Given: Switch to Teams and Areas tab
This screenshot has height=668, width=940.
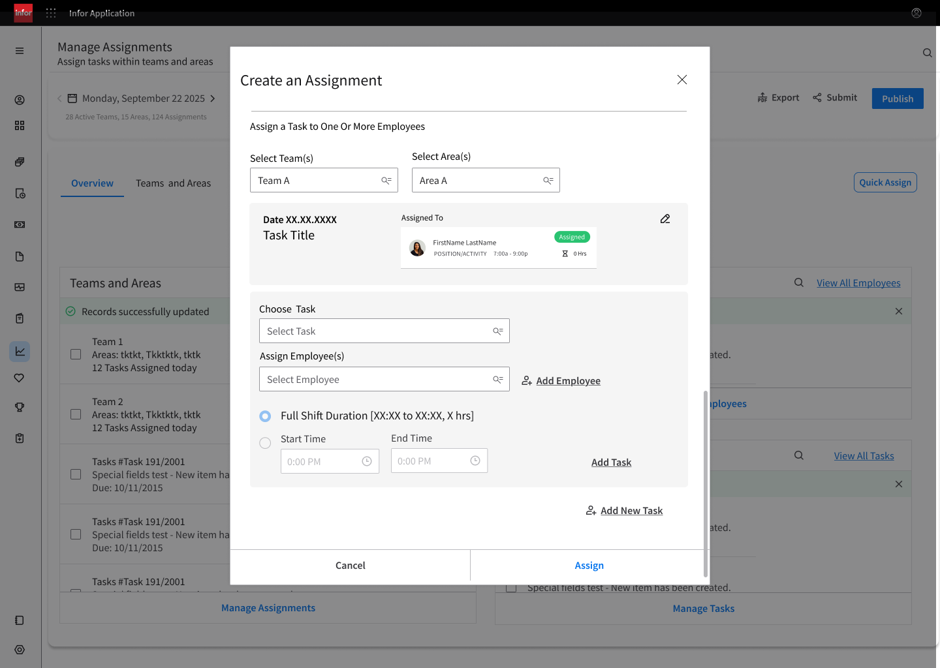Looking at the screenshot, I should tap(174, 183).
